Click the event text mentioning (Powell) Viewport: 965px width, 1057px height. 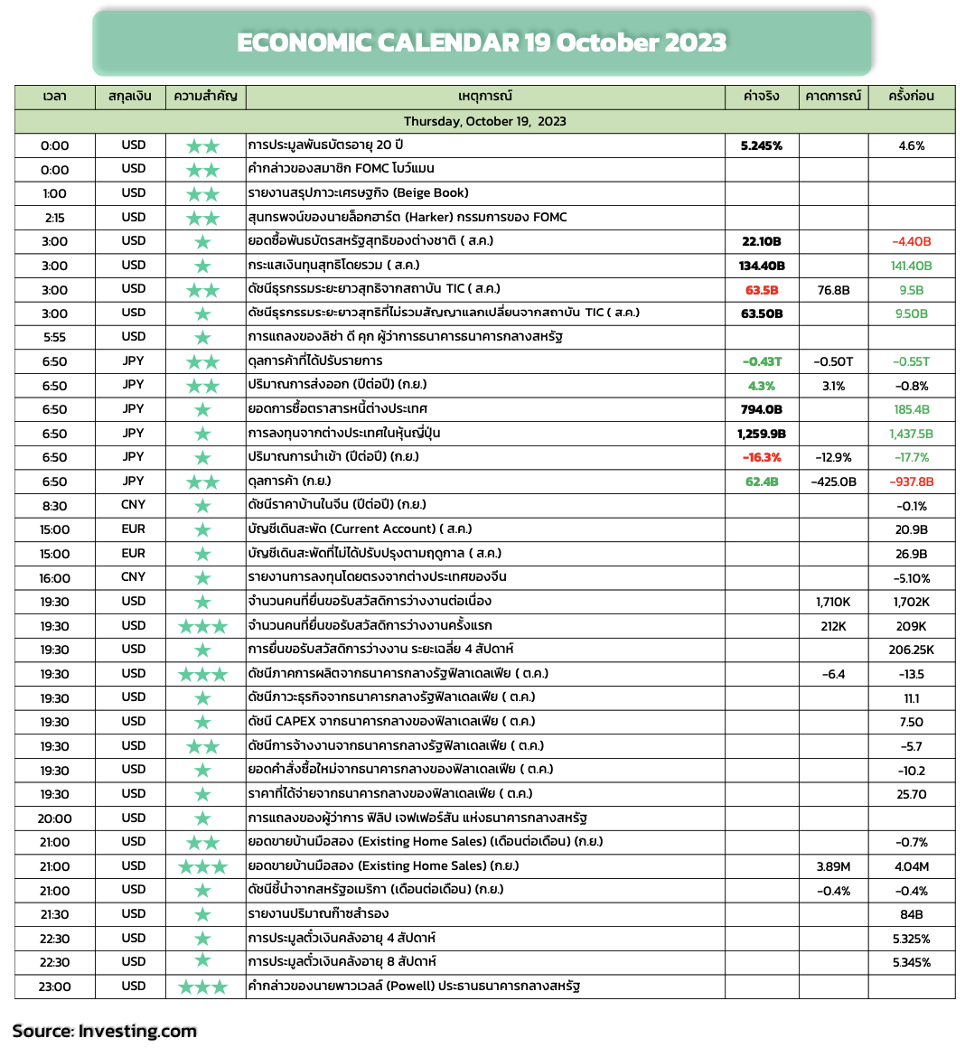point(414,987)
